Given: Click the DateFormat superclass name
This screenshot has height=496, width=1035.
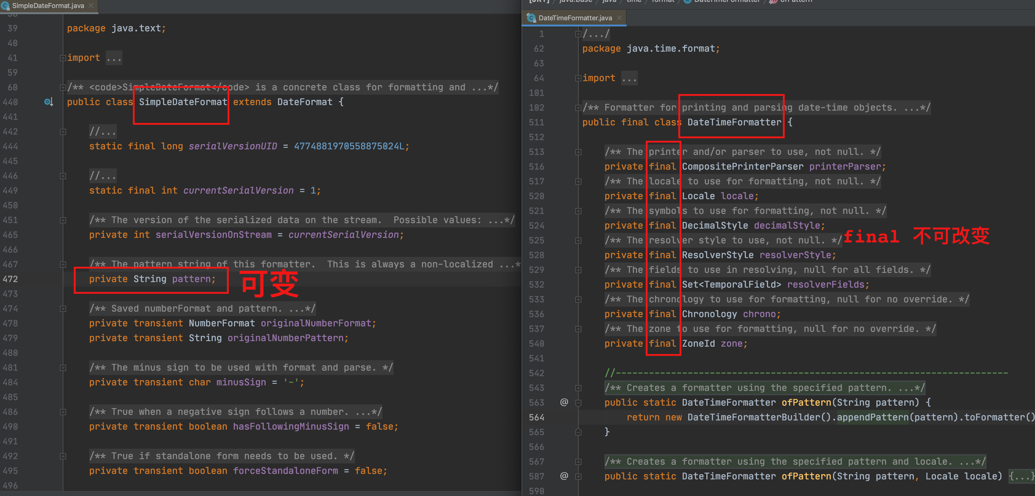Looking at the screenshot, I should 305,102.
